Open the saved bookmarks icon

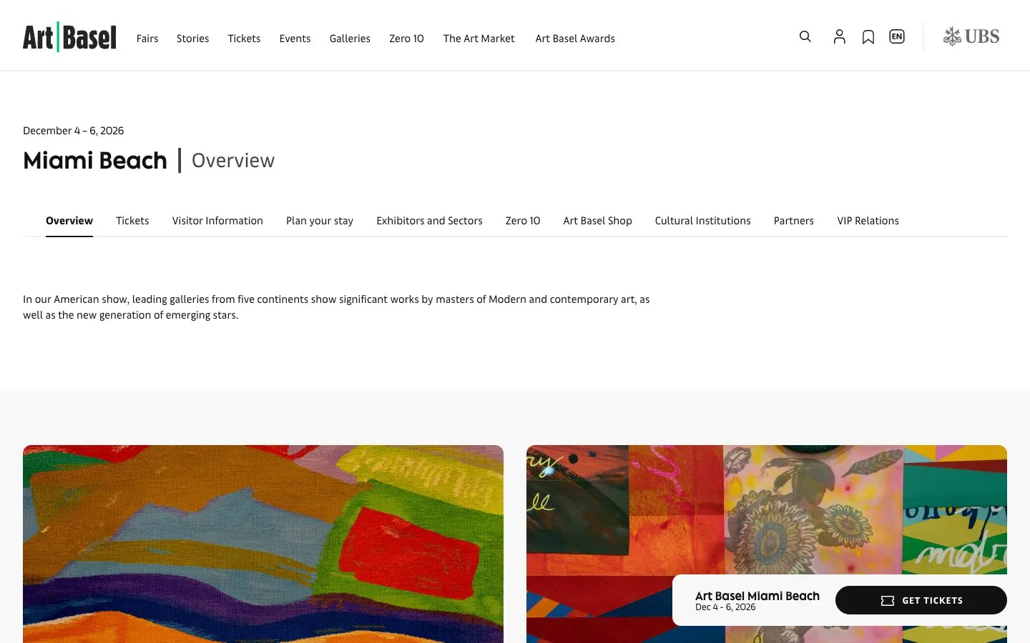[x=868, y=36]
